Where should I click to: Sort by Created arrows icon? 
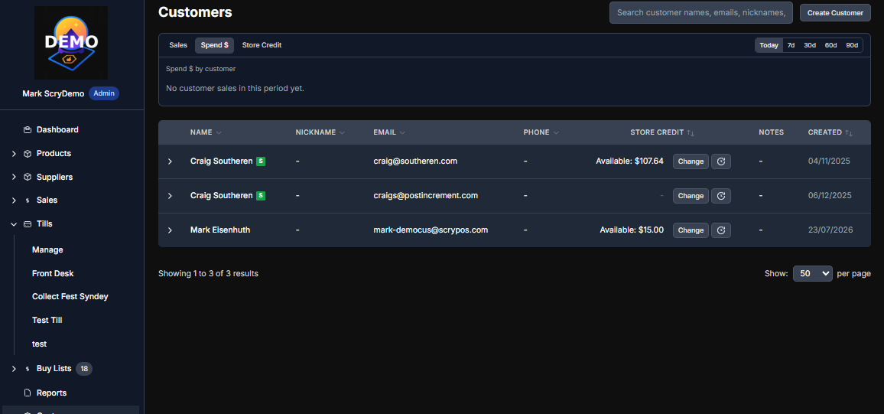click(x=849, y=132)
